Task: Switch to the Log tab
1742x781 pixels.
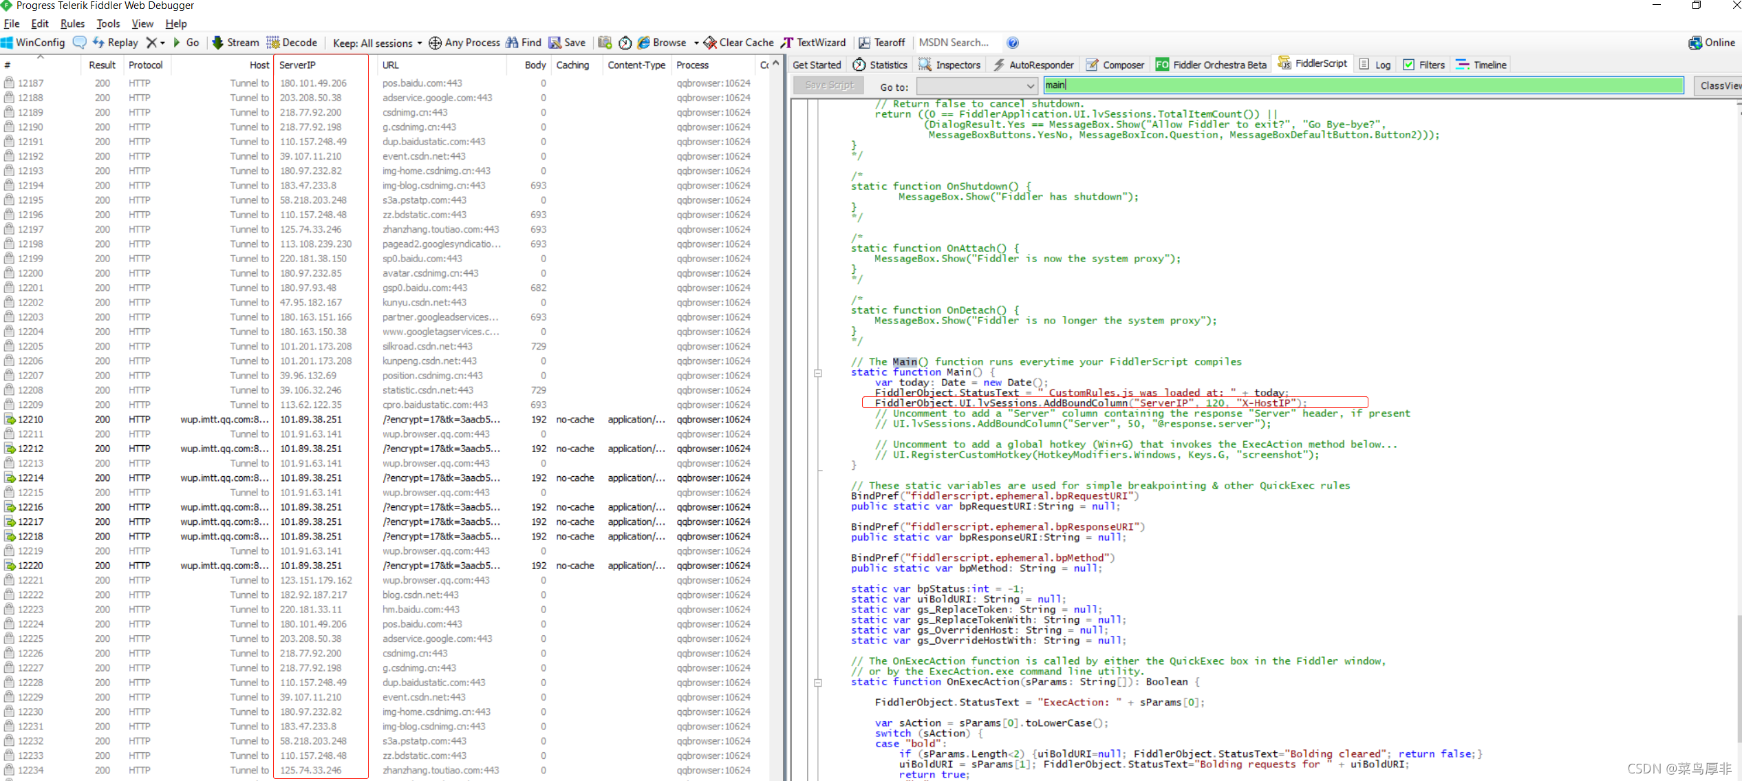Action: click(x=1375, y=65)
